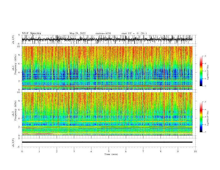Click time axis tick label "5"
Image resolution: width=220 pixels, height=170 pixels.
(x=109, y=151)
